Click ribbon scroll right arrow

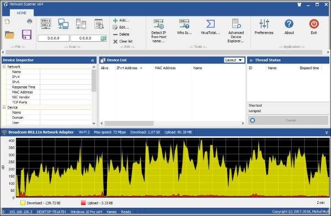tap(328, 52)
